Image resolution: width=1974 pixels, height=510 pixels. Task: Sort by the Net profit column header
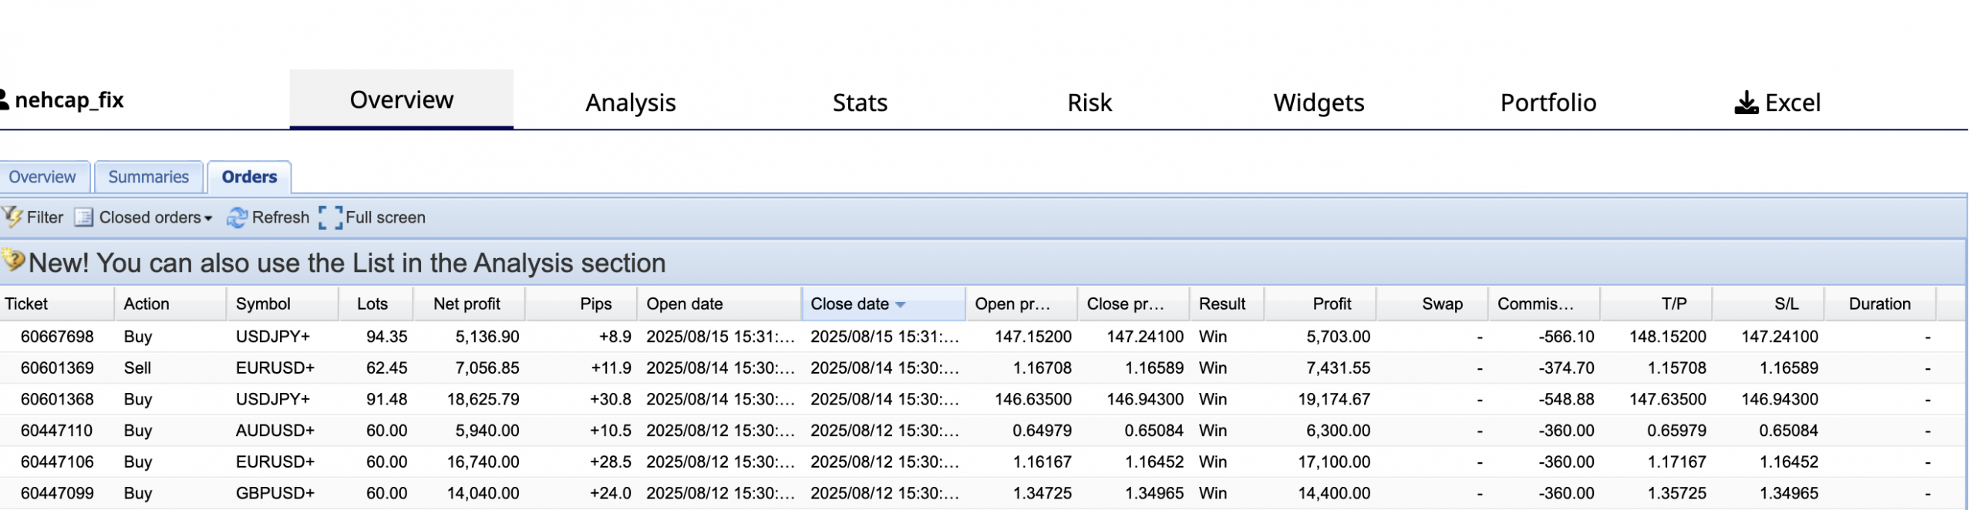(467, 304)
